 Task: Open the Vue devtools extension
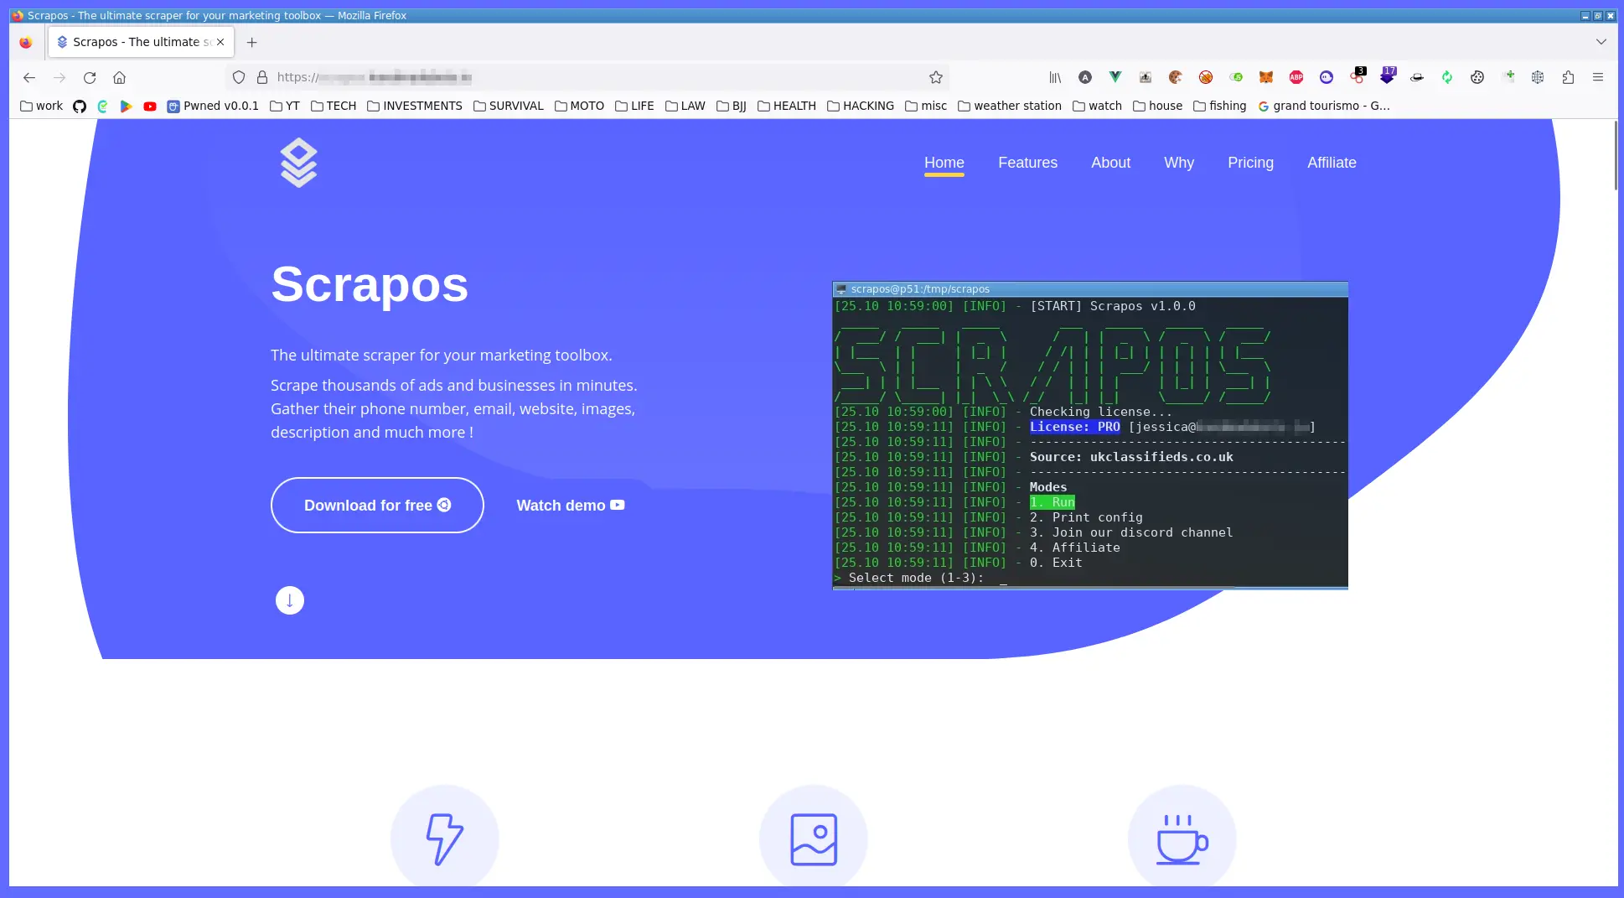click(x=1115, y=77)
